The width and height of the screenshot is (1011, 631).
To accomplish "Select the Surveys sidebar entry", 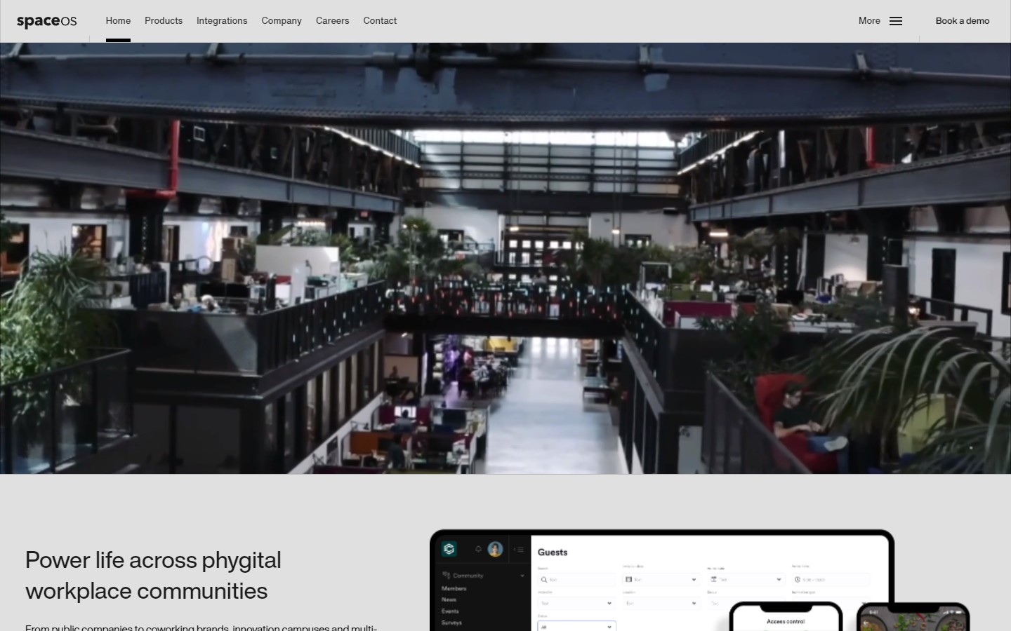I will 451,623.
